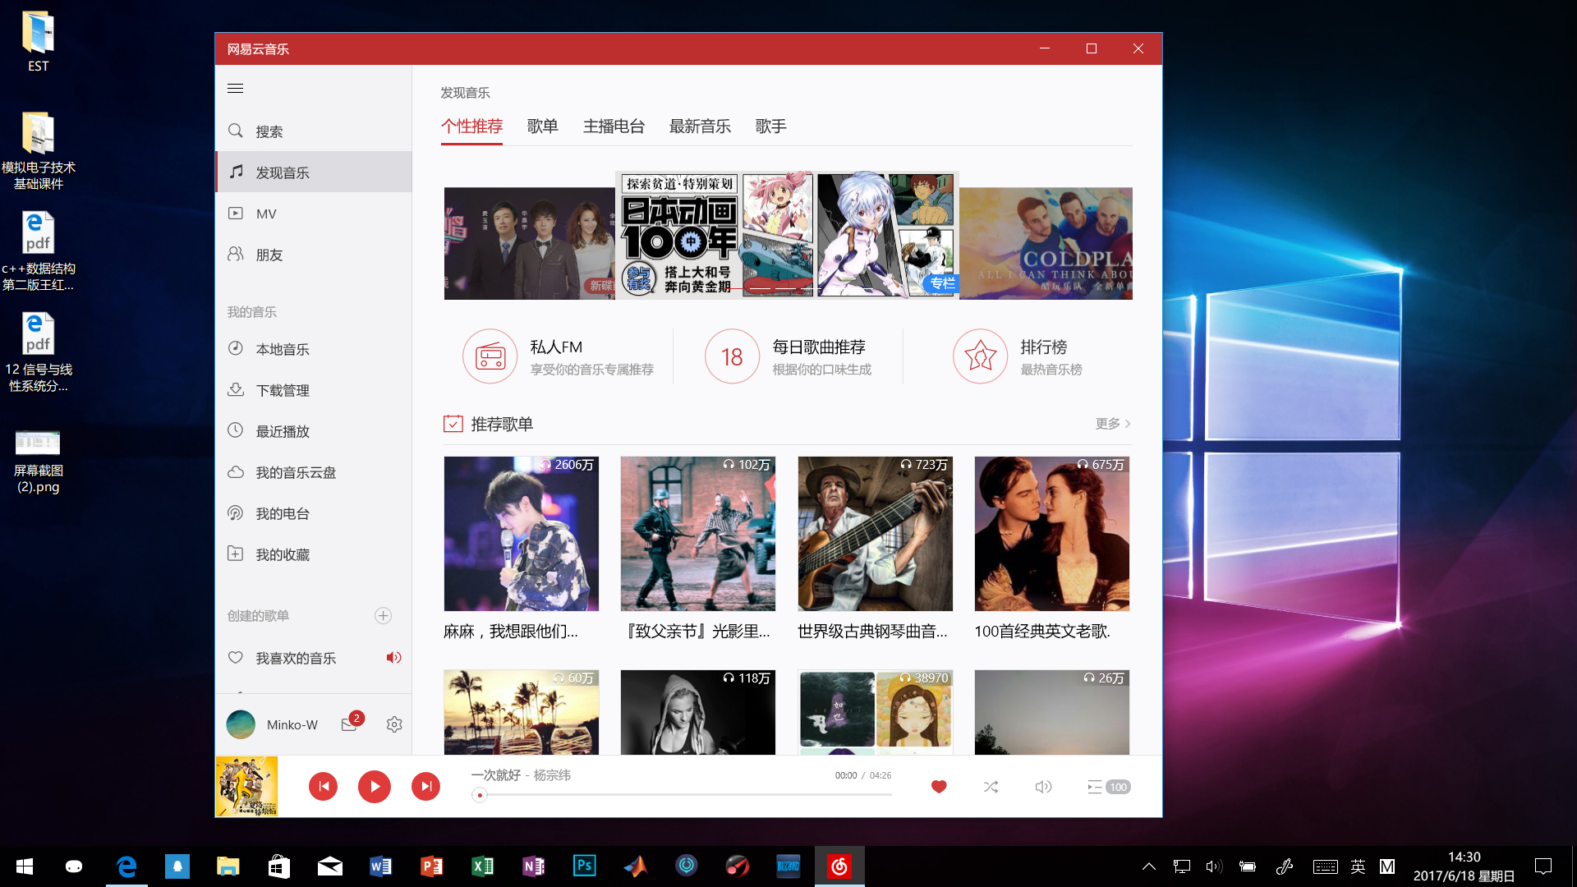Image resolution: width=1577 pixels, height=887 pixels.
Task: Toggle the heart like for current song
Action: click(x=939, y=787)
